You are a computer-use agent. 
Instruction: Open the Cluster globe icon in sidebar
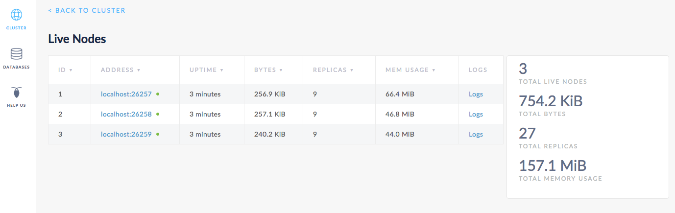tap(16, 15)
